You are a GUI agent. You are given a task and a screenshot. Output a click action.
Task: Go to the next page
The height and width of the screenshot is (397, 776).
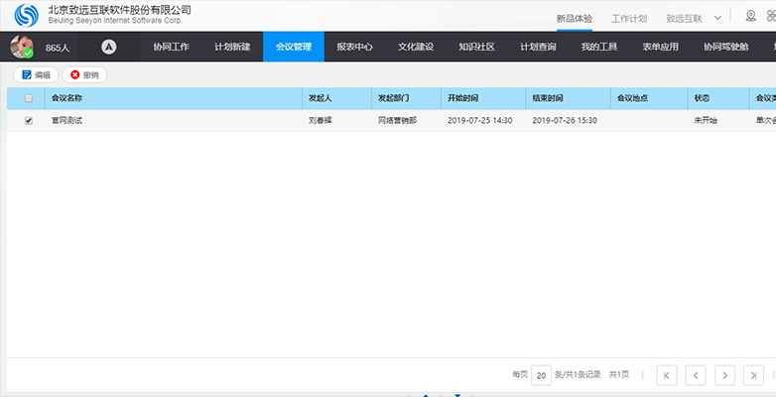tap(725, 375)
